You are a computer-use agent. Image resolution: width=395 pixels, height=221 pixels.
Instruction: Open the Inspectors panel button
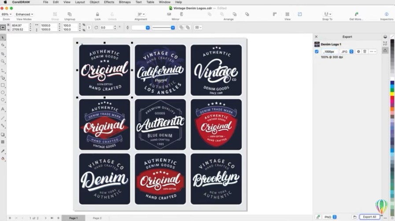pos(387,14)
